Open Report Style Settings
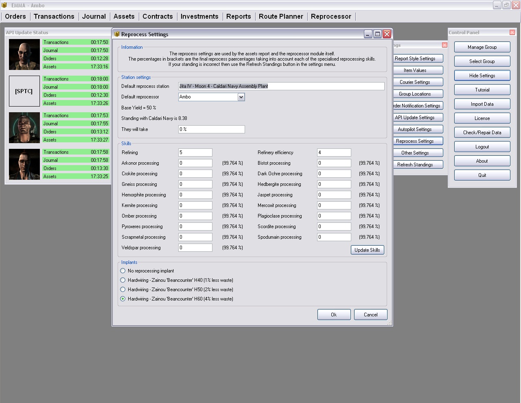Screen dimensions: 521x403 tap(418, 59)
